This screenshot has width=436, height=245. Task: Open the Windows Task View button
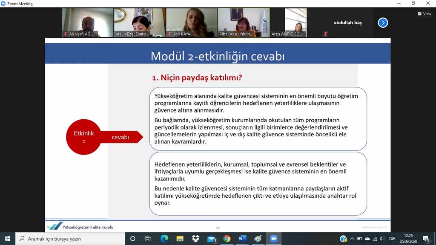pos(148,239)
